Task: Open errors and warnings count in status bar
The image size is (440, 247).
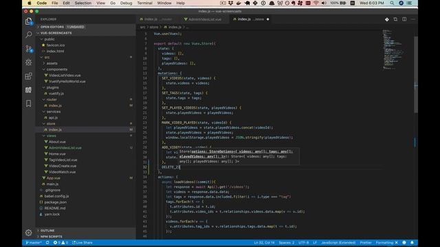Action: pos(60,242)
